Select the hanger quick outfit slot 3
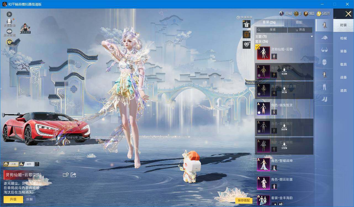This screenshot has height=207, width=354. click(x=246, y=24)
